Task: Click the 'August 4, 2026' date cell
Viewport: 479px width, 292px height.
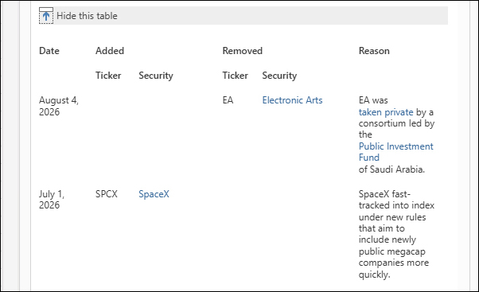Action: point(59,106)
